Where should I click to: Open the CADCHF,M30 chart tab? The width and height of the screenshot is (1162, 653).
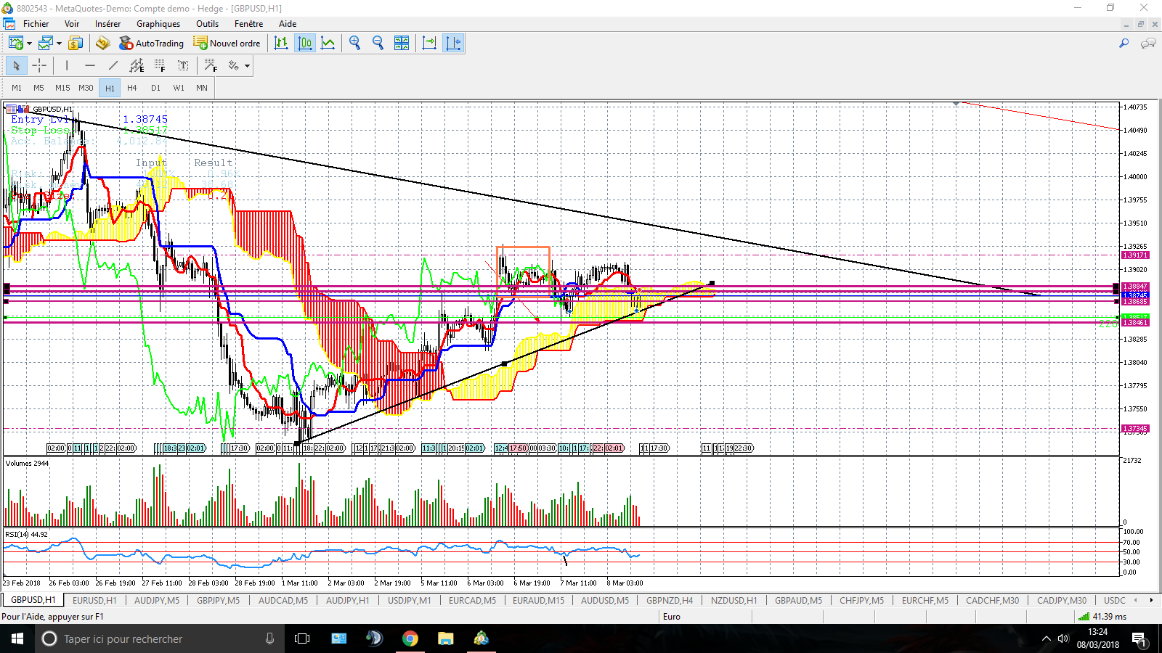(992, 601)
